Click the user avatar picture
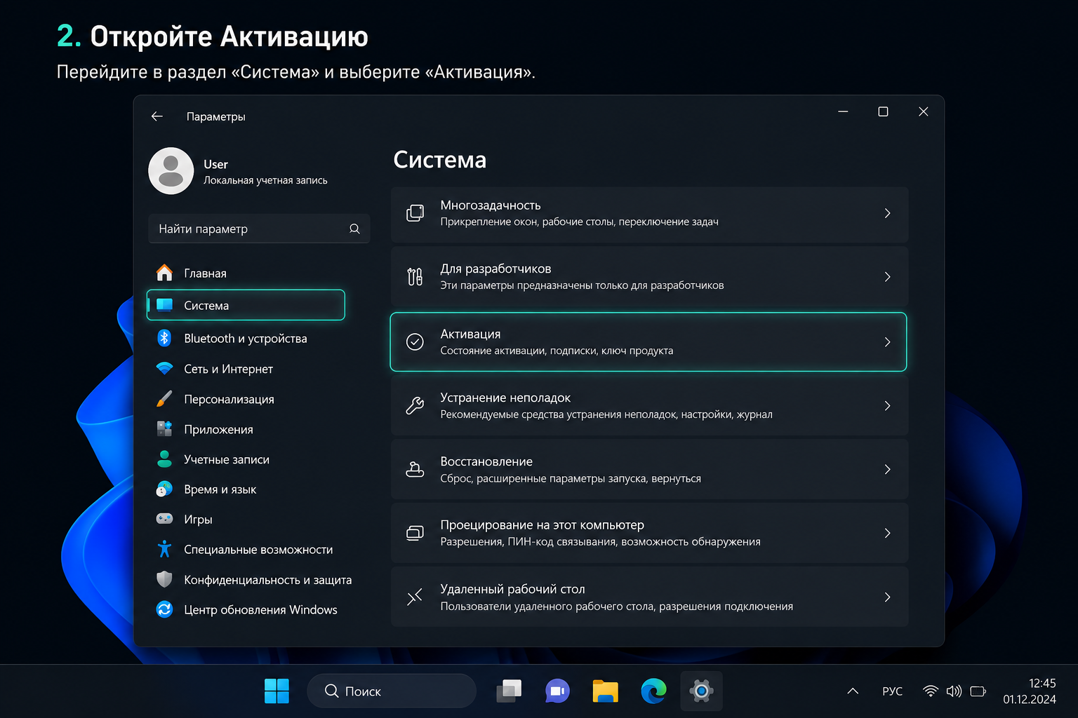 [x=171, y=170]
